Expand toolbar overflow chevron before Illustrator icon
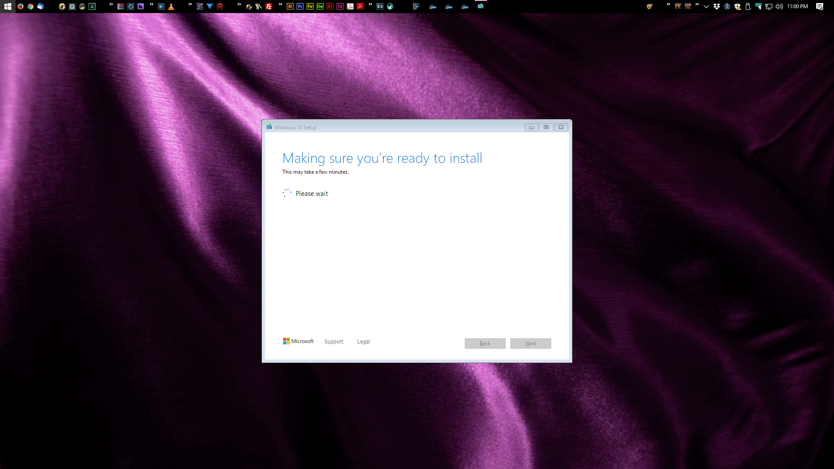Viewport: 834px width, 469px height. [281, 4]
